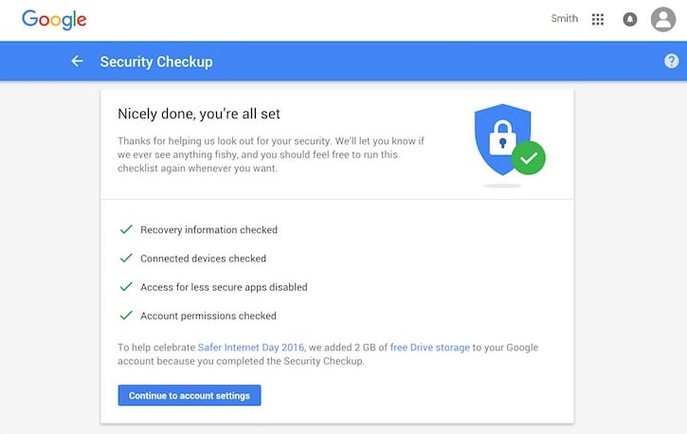Open the Google apps grid
Image resolution: width=687 pixels, height=434 pixels.
(x=598, y=19)
